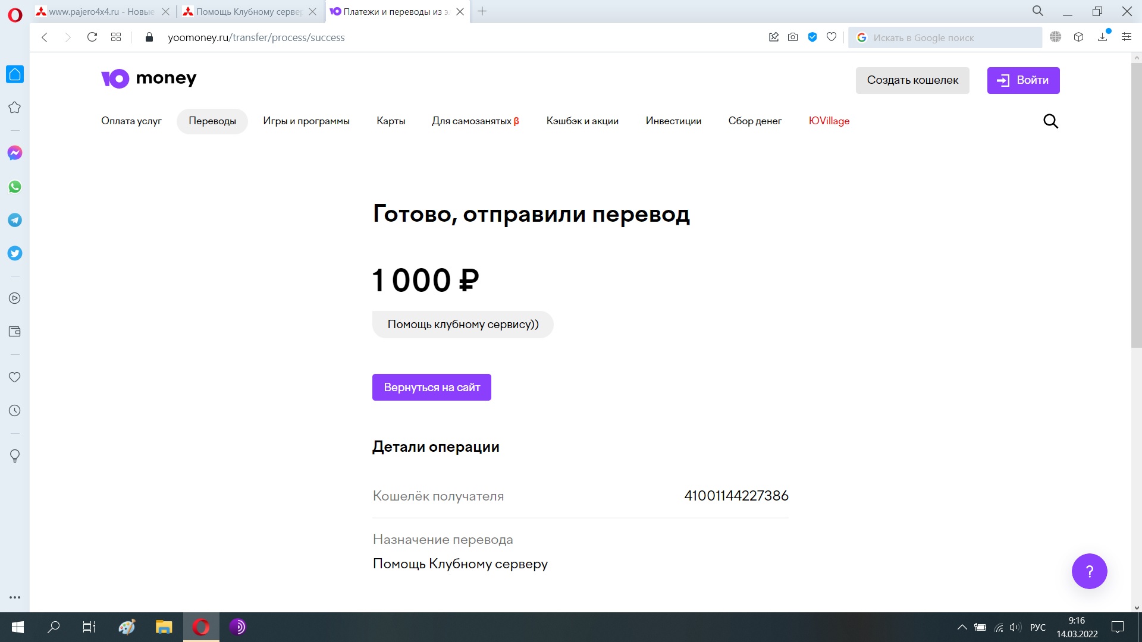Click the page vertical scrollbar

tap(1136, 202)
